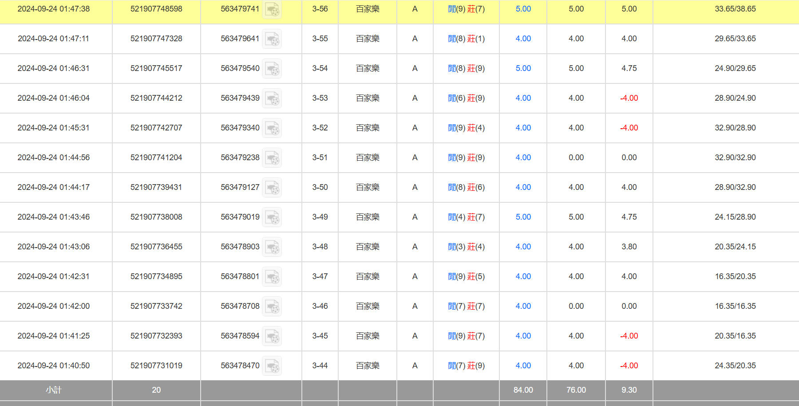This screenshot has width=799, height=406.
Task: Open replay icon for round 563478903
Action: [272, 247]
